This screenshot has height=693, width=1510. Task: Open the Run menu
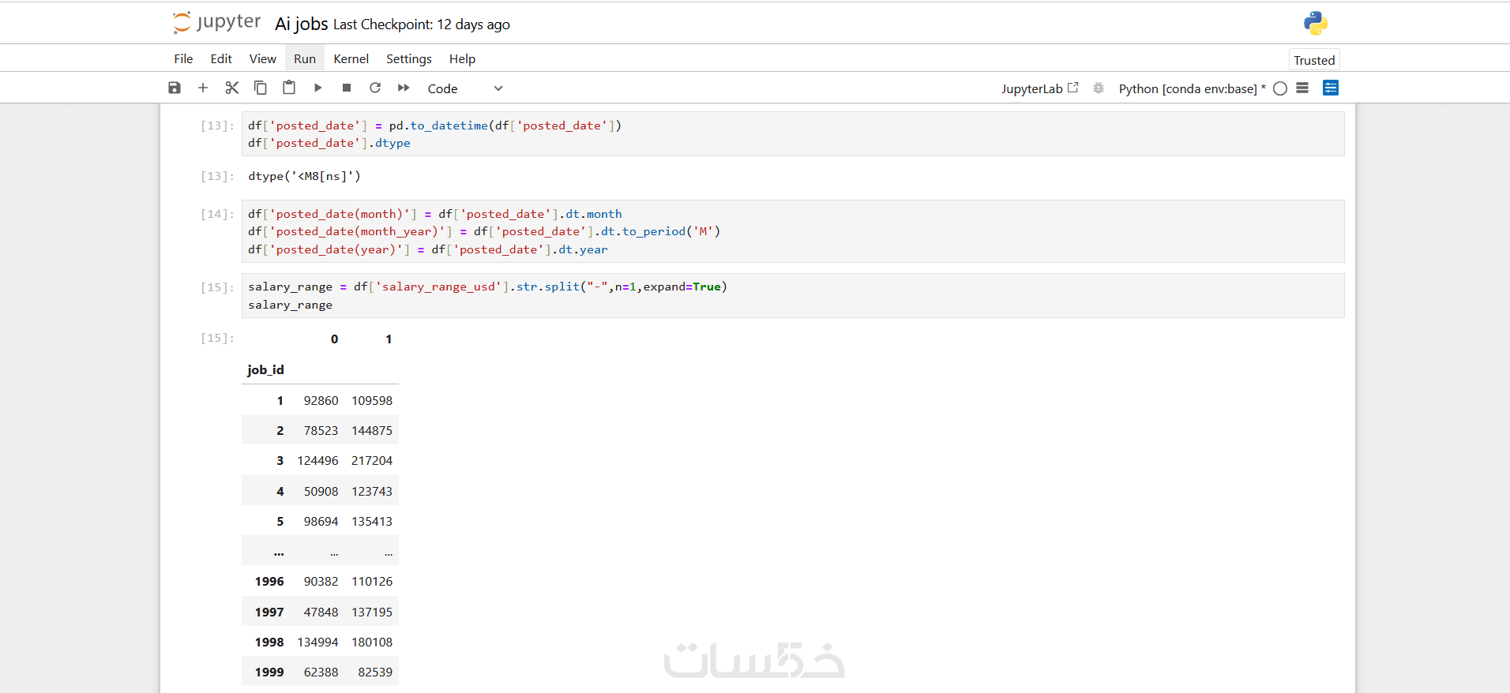[304, 59]
